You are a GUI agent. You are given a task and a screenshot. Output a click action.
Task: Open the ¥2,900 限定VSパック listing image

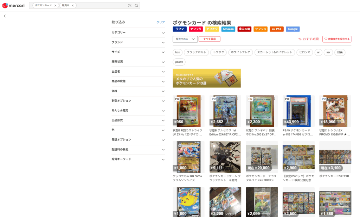coord(298,157)
